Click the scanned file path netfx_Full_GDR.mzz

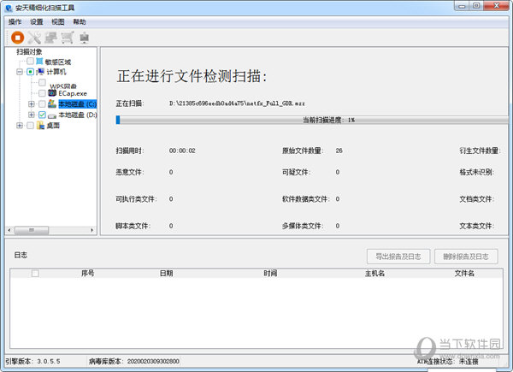coord(237,103)
